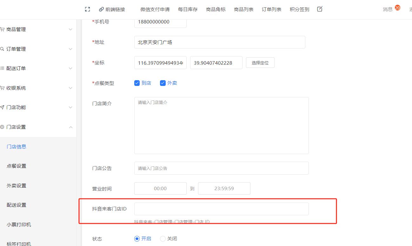Collapse the 门店设置 menu chevron
The height and width of the screenshot is (246, 412).
(70, 127)
